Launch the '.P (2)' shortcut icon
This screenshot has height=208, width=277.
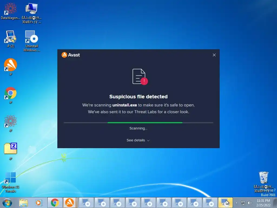coord(11,39)
